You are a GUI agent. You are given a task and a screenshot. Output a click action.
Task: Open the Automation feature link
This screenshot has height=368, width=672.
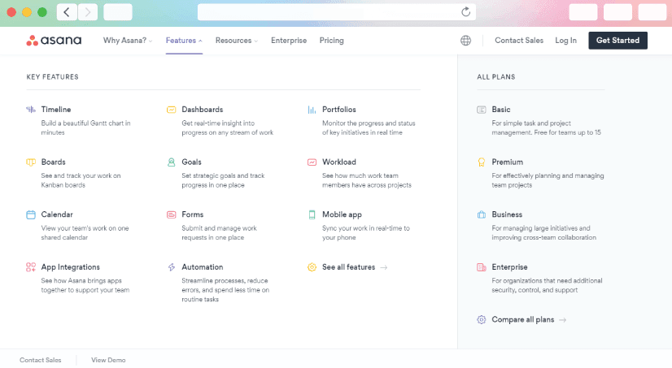[203, 267]
